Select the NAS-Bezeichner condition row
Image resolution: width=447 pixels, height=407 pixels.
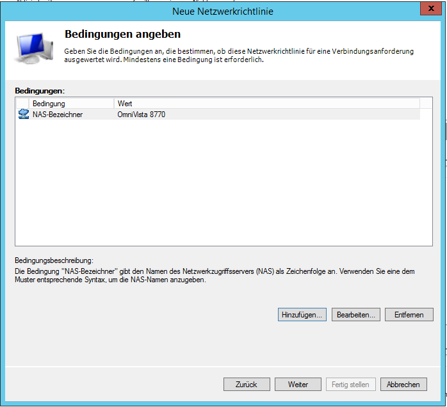218,114
